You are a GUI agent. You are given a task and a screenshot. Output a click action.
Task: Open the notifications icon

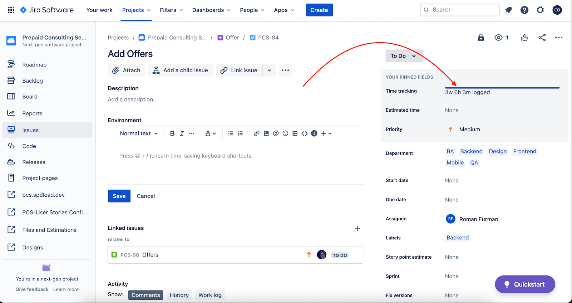tap(508, 10)
